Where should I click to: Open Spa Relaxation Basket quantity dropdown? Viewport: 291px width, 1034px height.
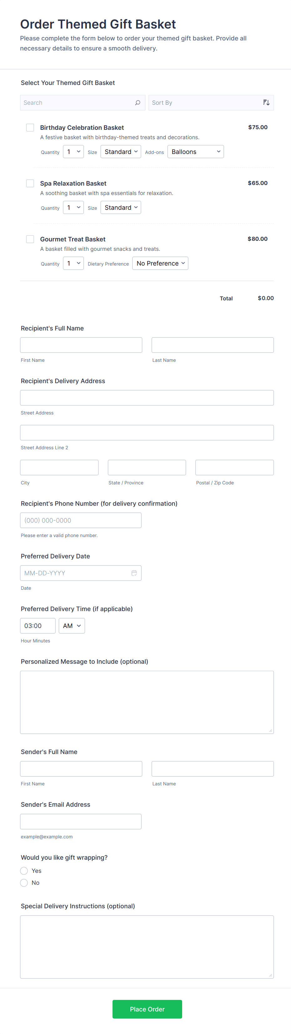(73, 208)
